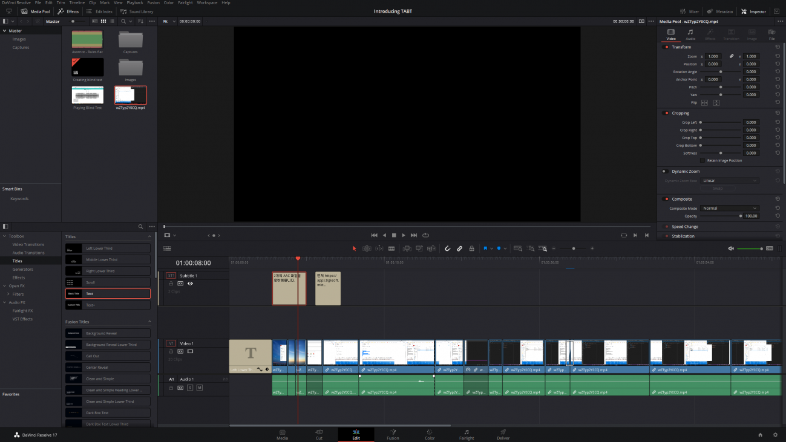Screen dimensions: 786x442
Task: Open the Sound Library button
Action: pos(137,11)
